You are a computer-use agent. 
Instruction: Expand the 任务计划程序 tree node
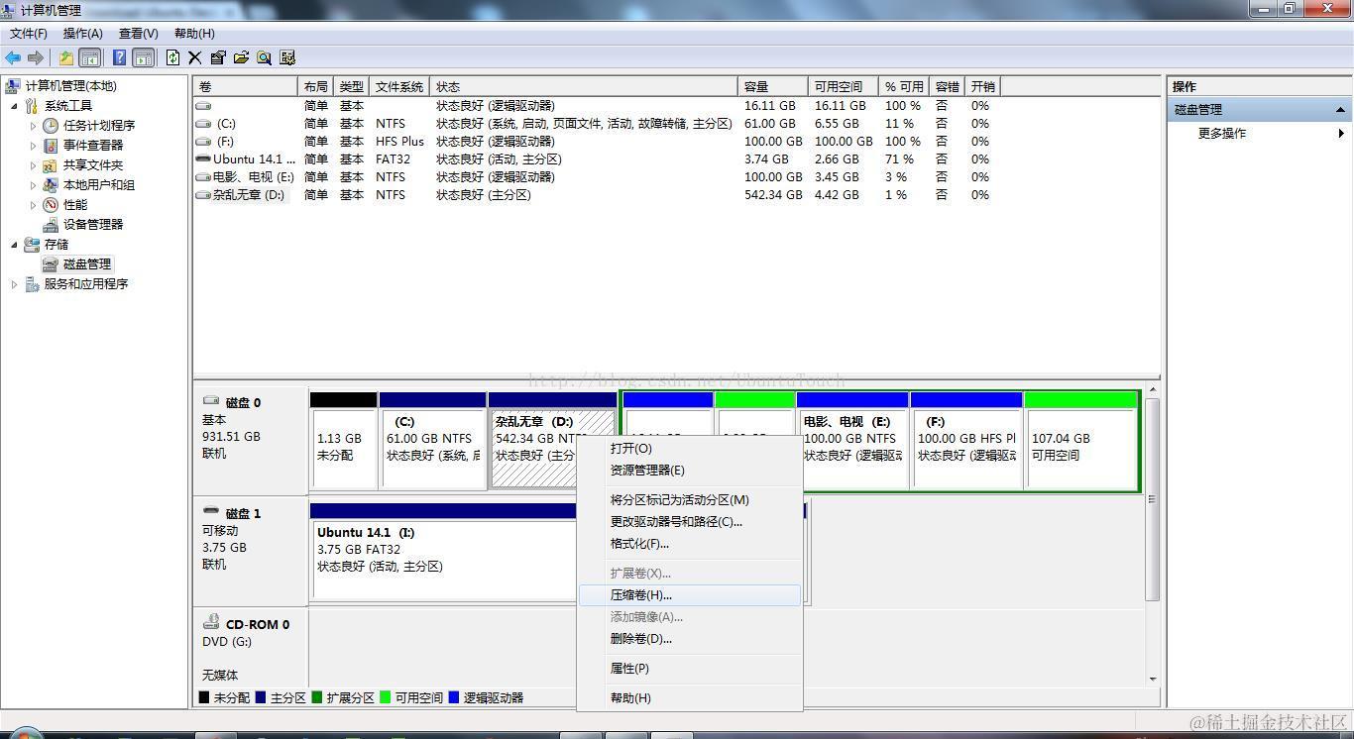[x=33, y=126]
